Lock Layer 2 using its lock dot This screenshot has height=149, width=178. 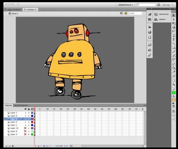point(29,122)
